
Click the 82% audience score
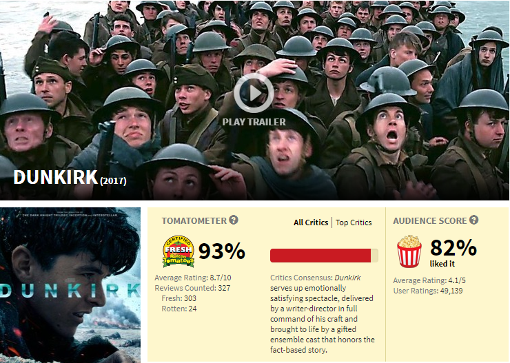(453, 248)
